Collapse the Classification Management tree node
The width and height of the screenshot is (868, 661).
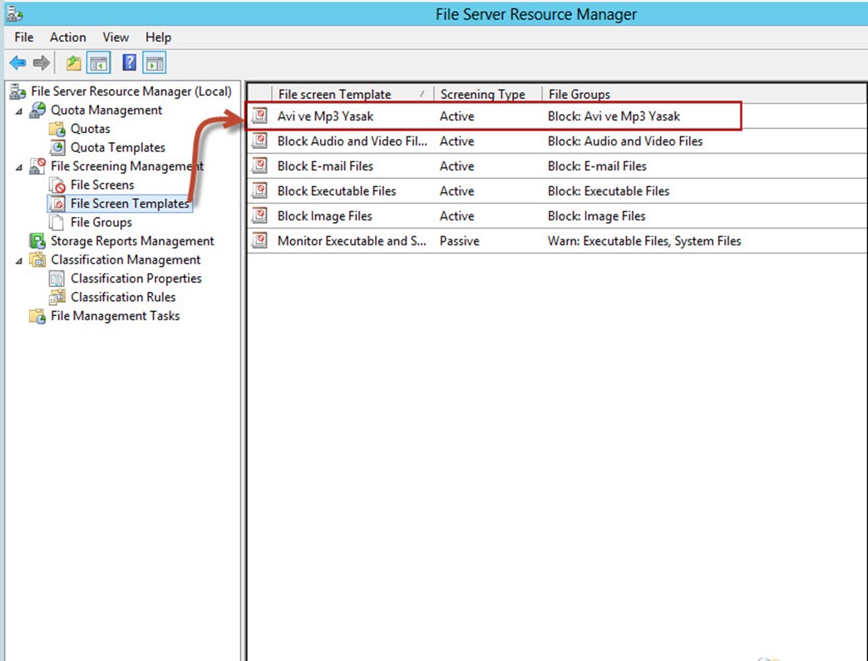point(19,261)
